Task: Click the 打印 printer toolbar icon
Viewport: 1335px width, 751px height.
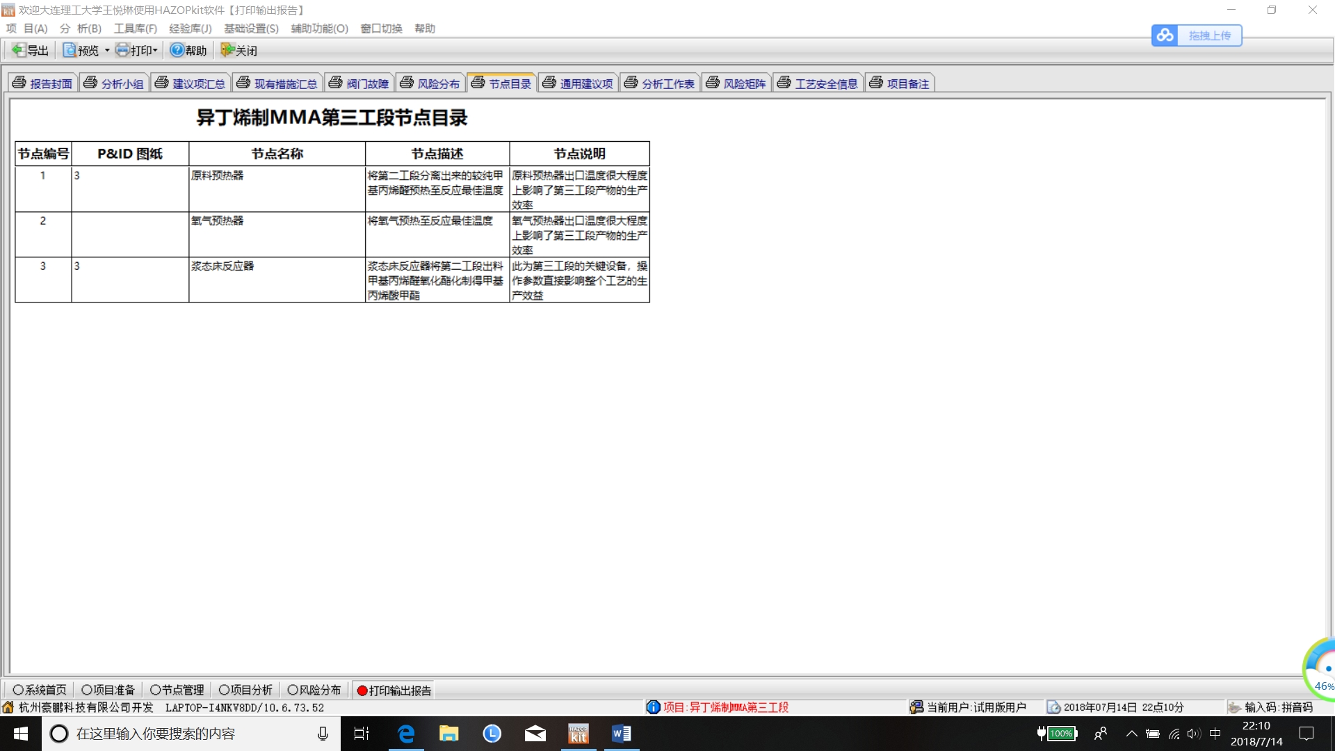Action: [x=123, y=50]
